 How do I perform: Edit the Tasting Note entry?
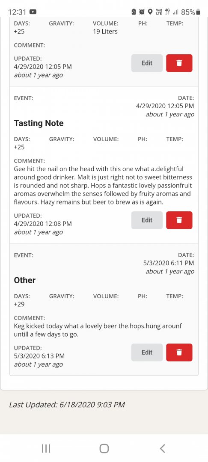point(147,220)
